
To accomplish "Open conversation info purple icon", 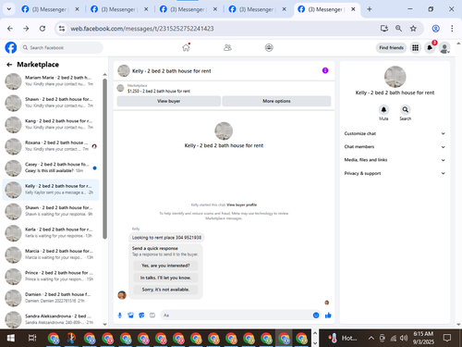I will pyautogui.click(x=325, y=70).
